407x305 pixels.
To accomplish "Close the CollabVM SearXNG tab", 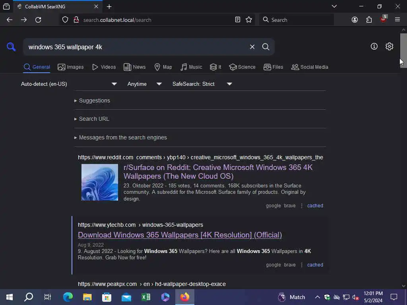I will coord(96,6).
